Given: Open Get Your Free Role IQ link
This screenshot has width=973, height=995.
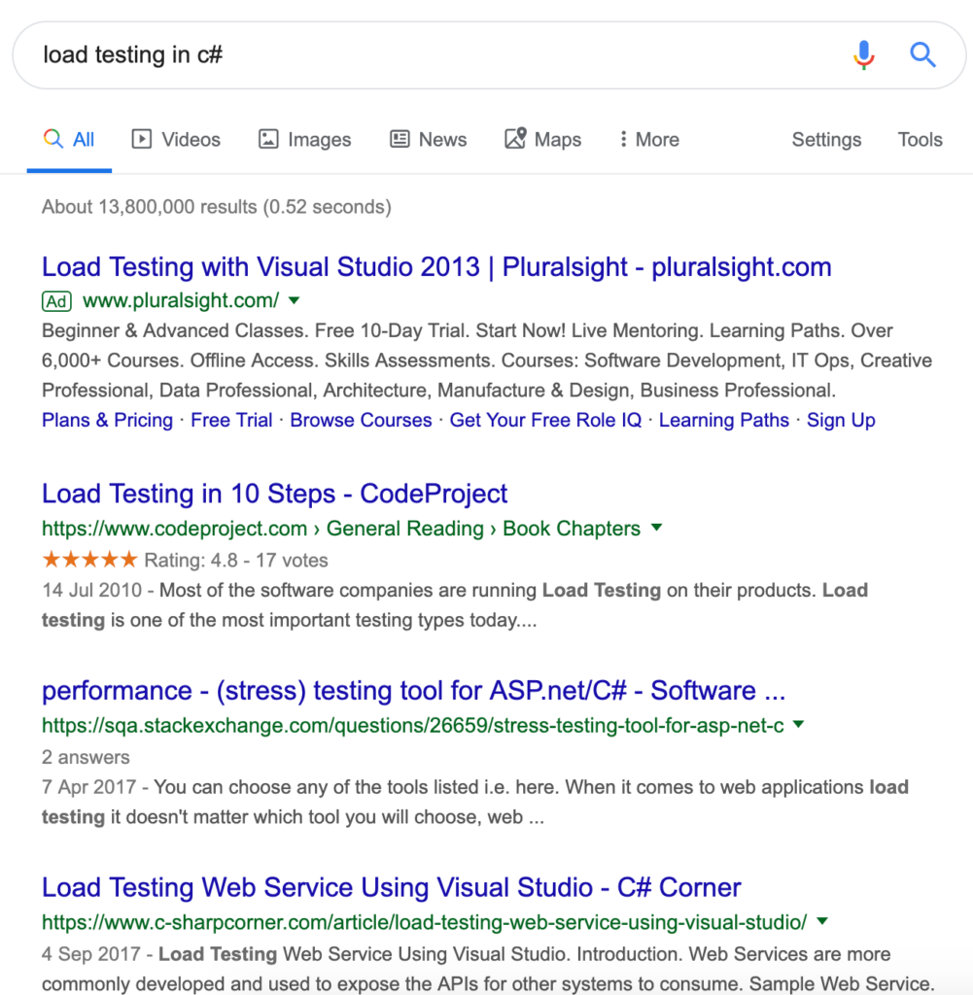Looking at the screenshot, I should click(x=546, y=420).
